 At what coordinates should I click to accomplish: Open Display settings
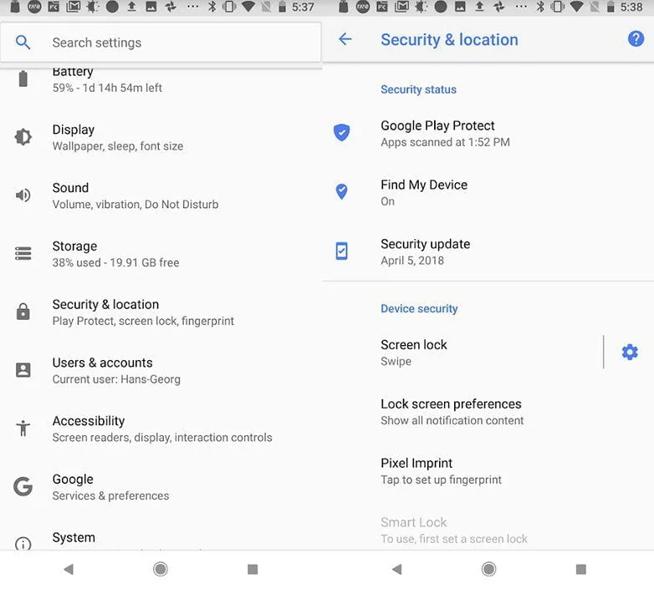pyautogui.click(x=161, y=138)
